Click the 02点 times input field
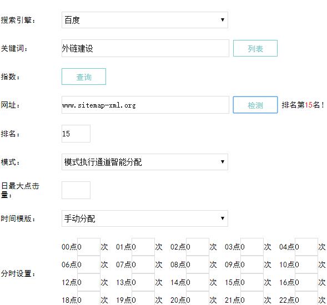The height and width of the screenshot is (305, 327). (198, 247)
